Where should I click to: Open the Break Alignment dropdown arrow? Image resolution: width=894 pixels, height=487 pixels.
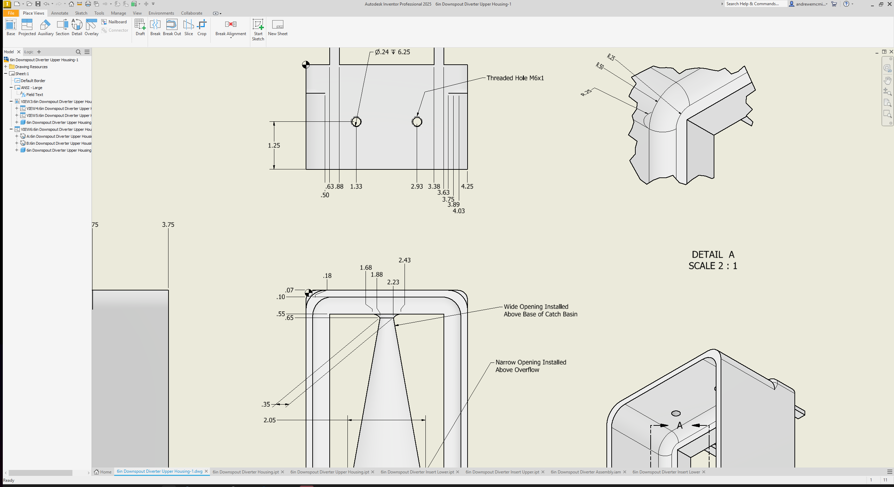pyautogui.click(x=231, y=38)
